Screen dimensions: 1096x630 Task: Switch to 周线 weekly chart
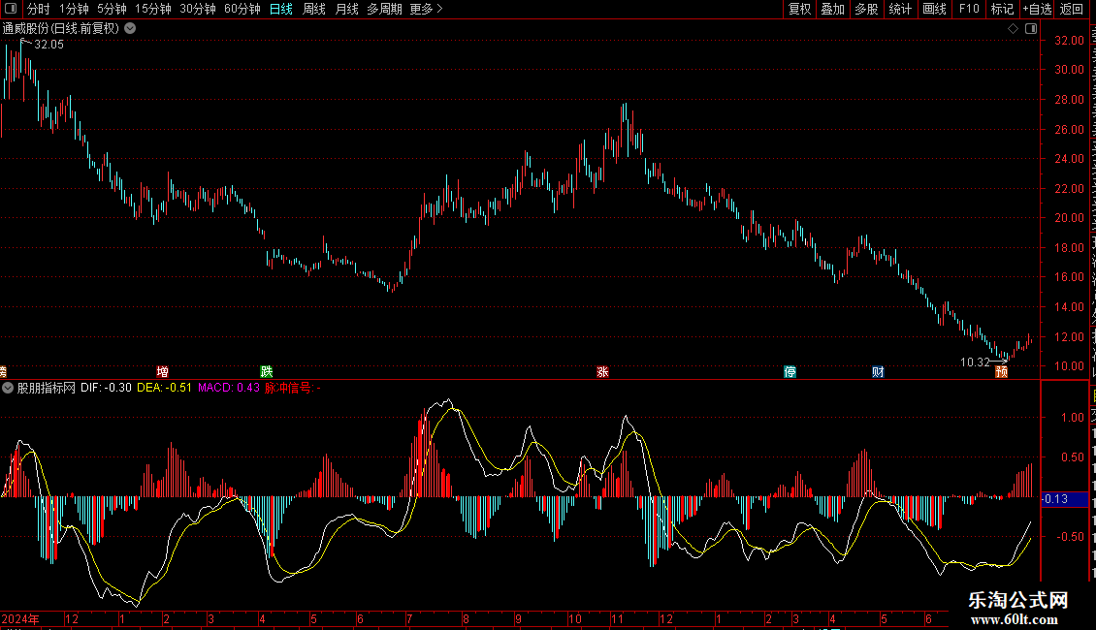314,9
